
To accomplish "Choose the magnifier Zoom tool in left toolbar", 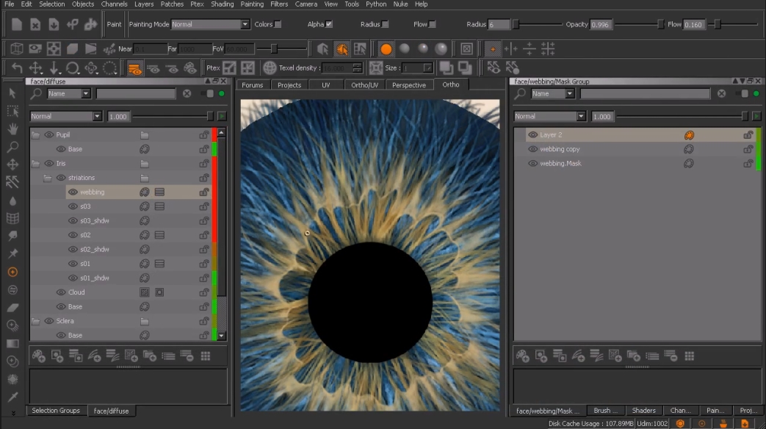I will point(12,147).
